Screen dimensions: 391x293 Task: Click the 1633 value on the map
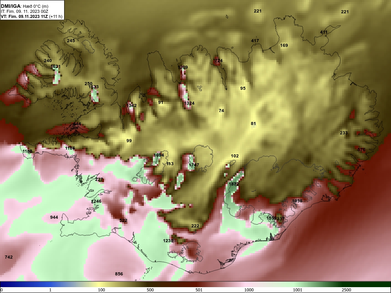[93, 87]
